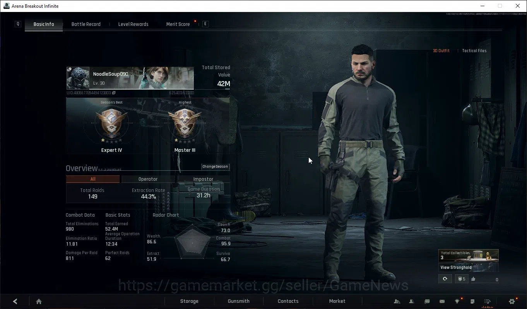Select the All overview filter
The width and height of the screenshot is (527, 309).
[x=93, y=179]
